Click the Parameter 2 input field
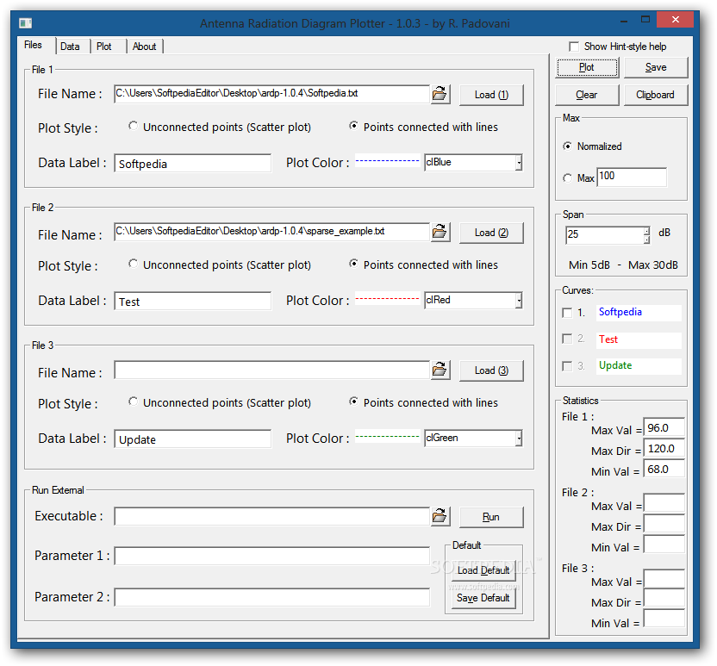Screen dimensions: 717x666 (x=272, y=597)
